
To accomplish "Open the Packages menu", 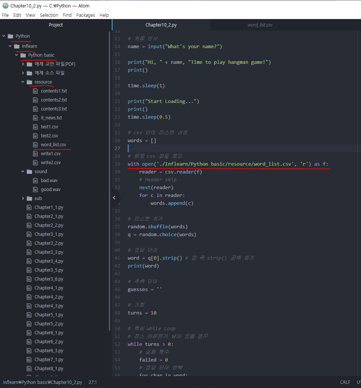I will pyautogui.click(x=85, y=15).
